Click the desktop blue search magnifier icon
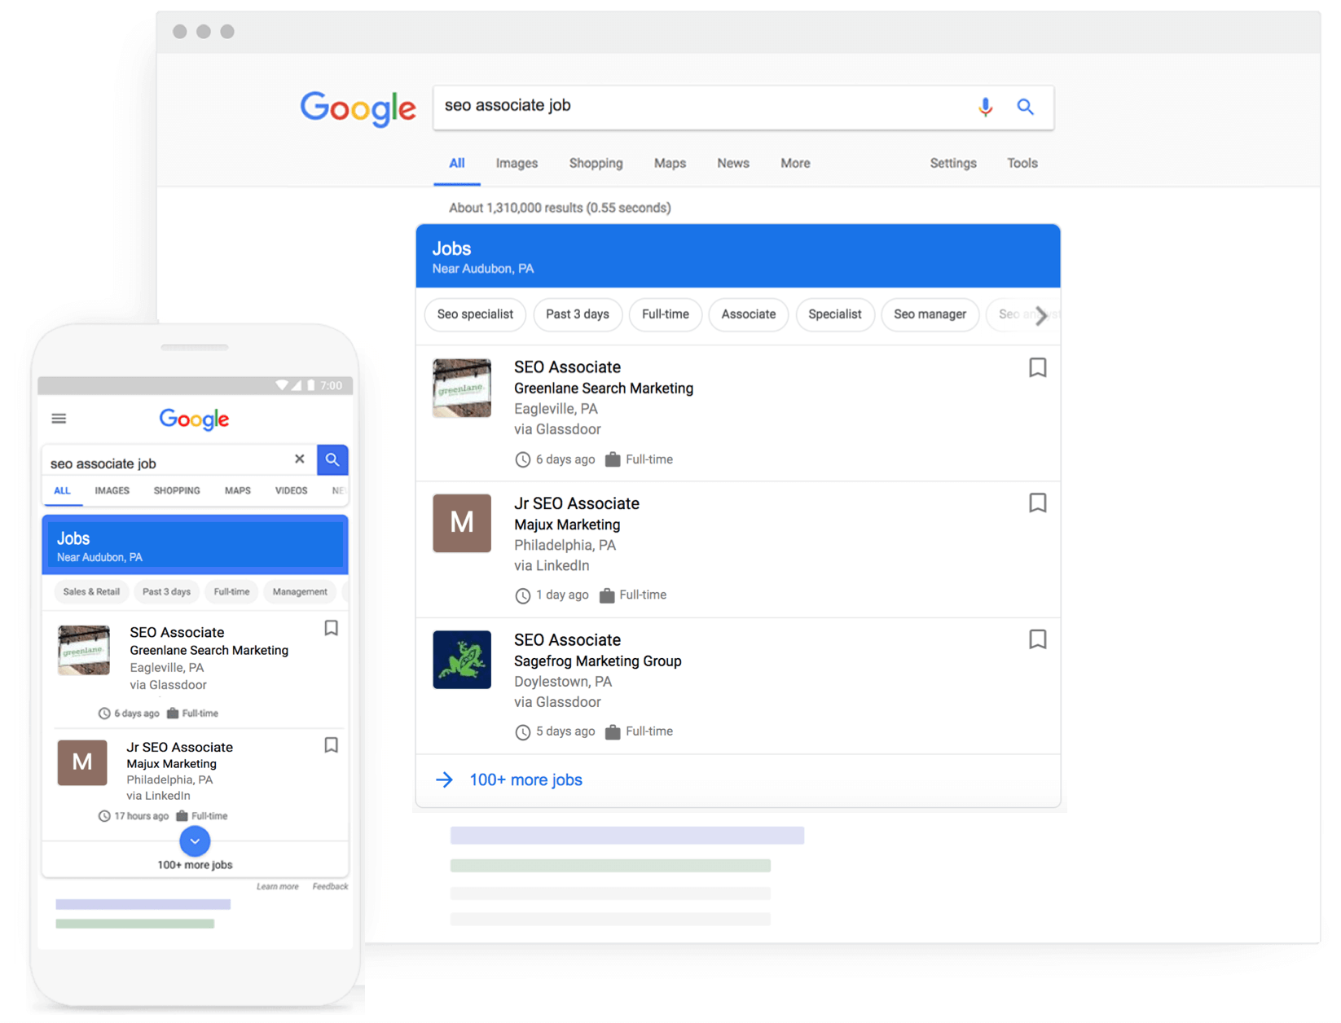Image resolution: width=1341 pixels, height=1023 pixels. coord(1025,107)
